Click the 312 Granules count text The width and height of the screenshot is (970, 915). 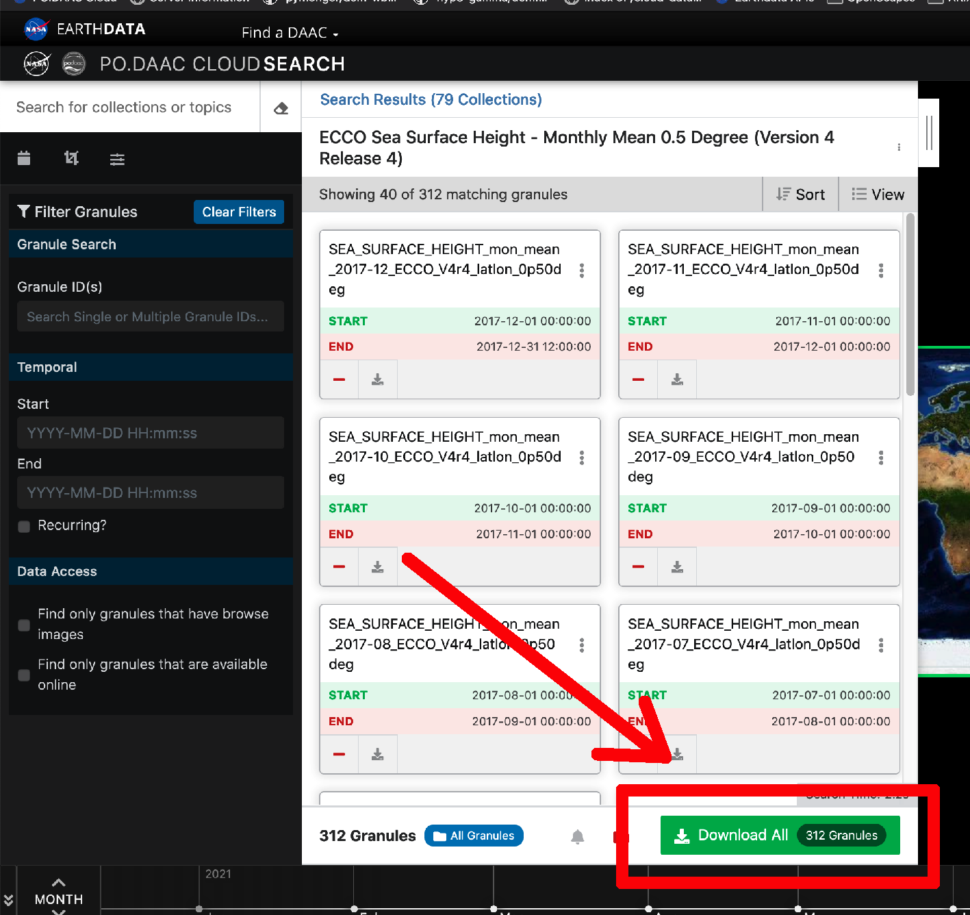coord(368,836)
